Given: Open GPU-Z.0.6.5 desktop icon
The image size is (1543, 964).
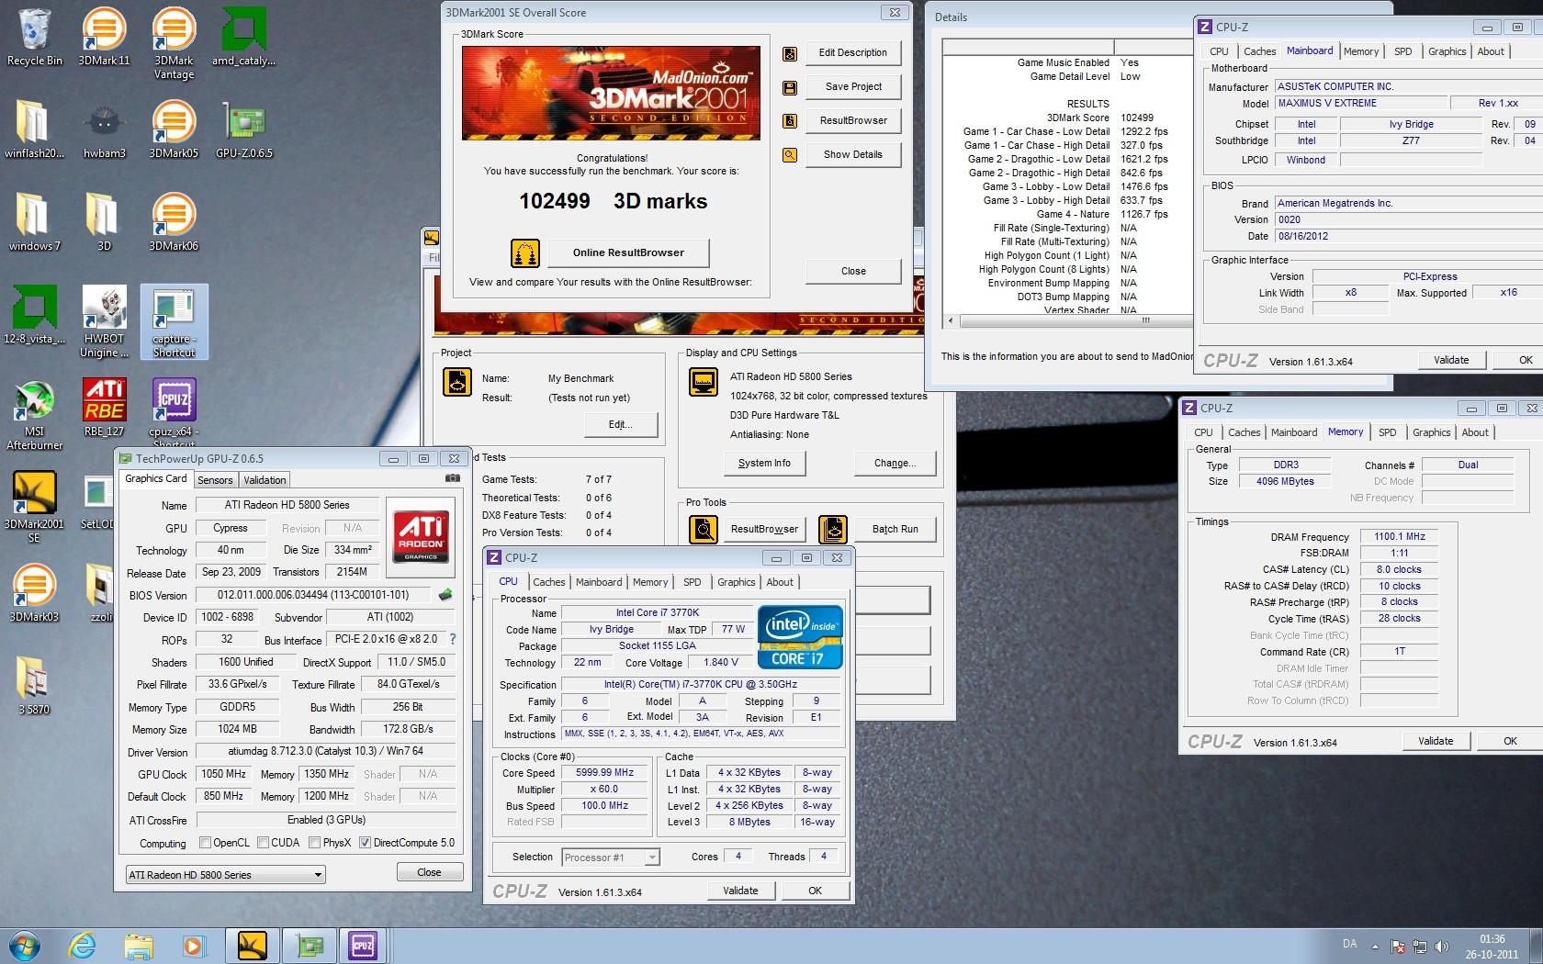Looking at the screenshot, I should pyautogui.click(x=243, y=129).
